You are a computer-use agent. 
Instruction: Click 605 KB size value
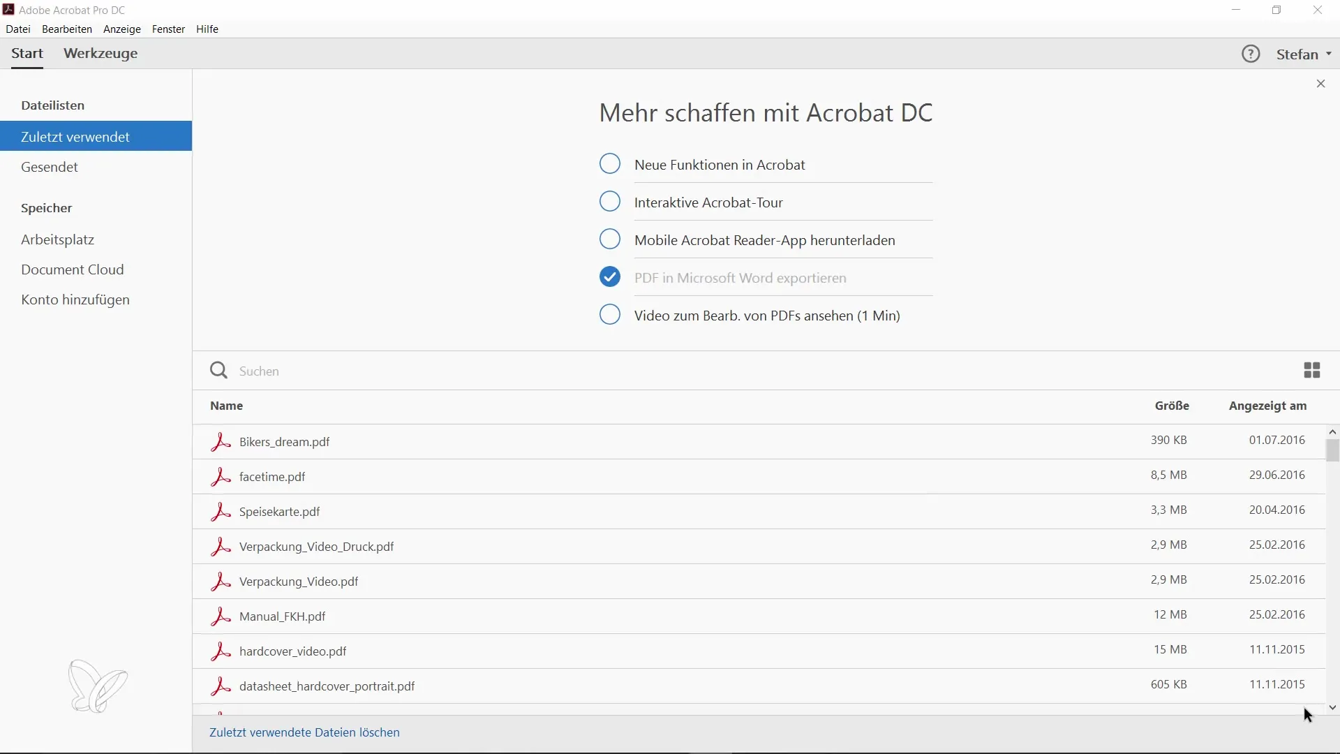point(1169,684)
